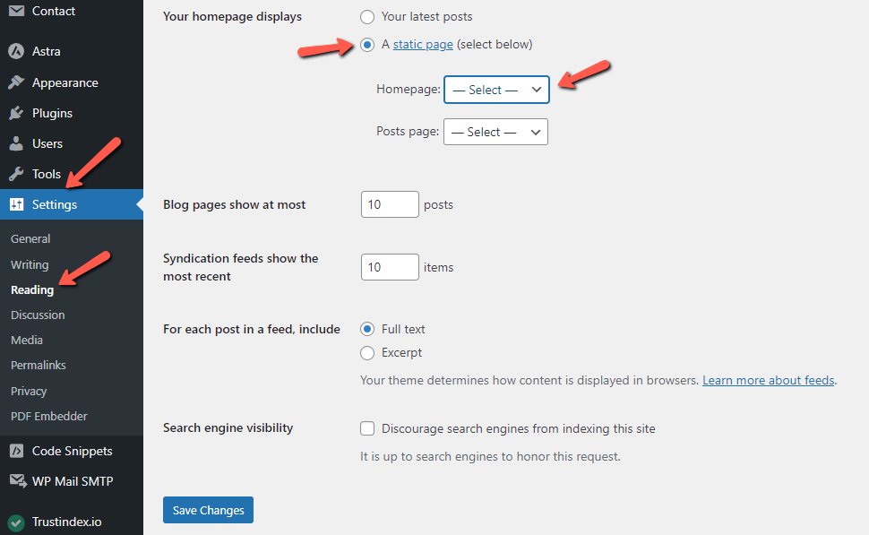The width and height of the screenshot is (869, 535).
Task: Click the Contact envelope icon
Action: coord(17,11)
